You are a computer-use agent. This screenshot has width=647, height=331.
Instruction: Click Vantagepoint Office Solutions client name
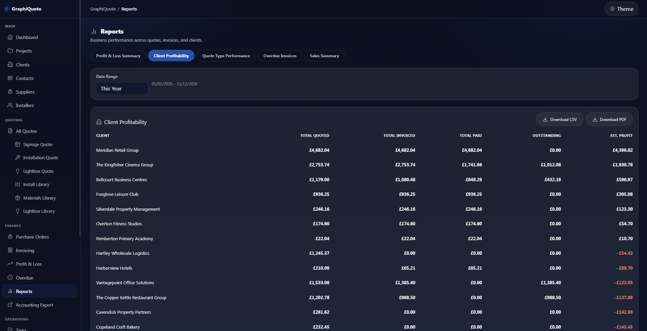pyautogui.click(x=125, y=283)
